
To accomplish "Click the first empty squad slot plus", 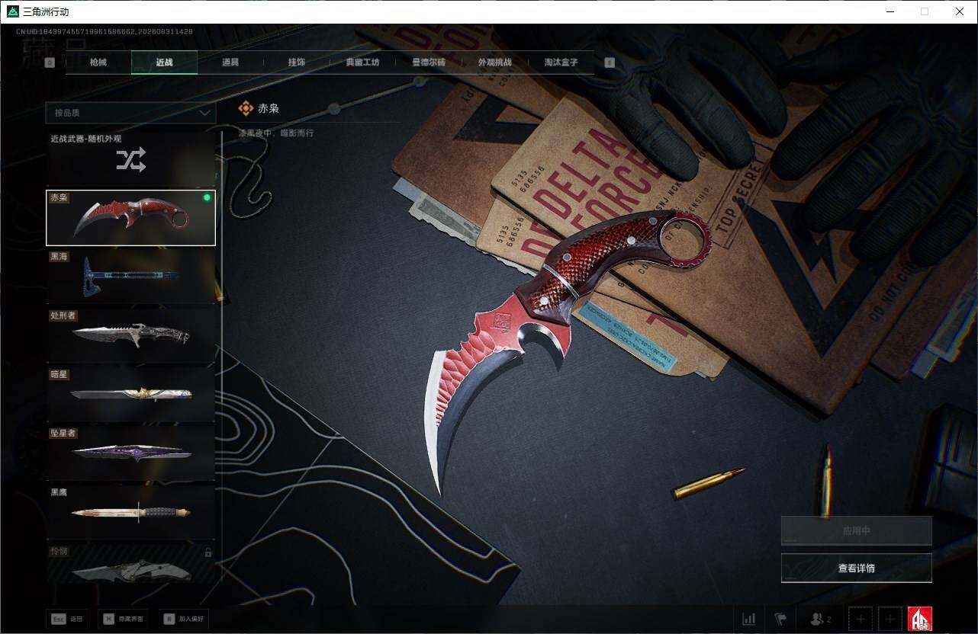I will [x=860, y=619].
